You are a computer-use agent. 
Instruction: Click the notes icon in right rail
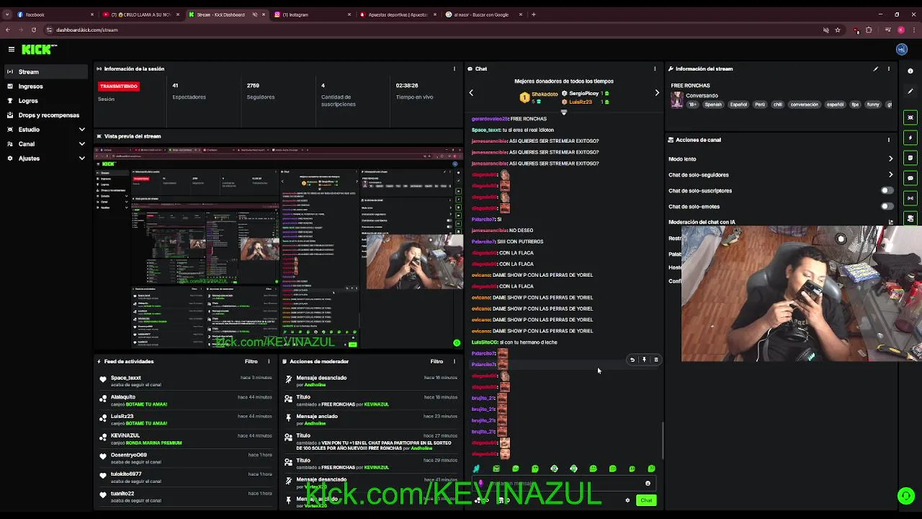coord(910,158)
